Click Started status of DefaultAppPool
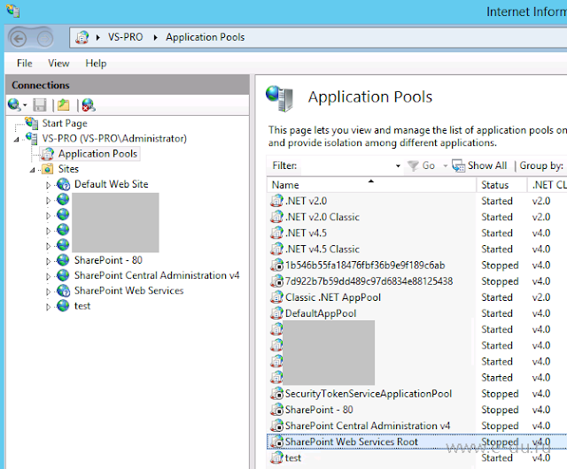 pos(497,313)
